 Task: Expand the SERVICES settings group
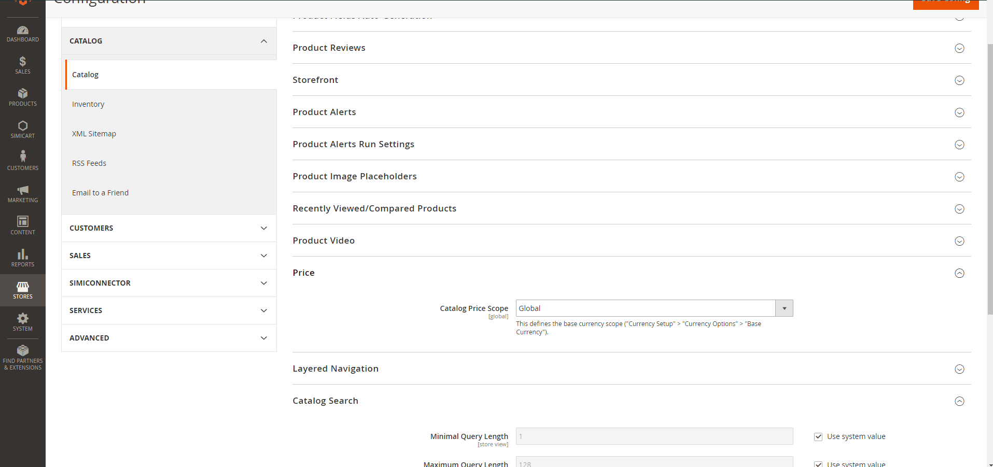[169, 310]
